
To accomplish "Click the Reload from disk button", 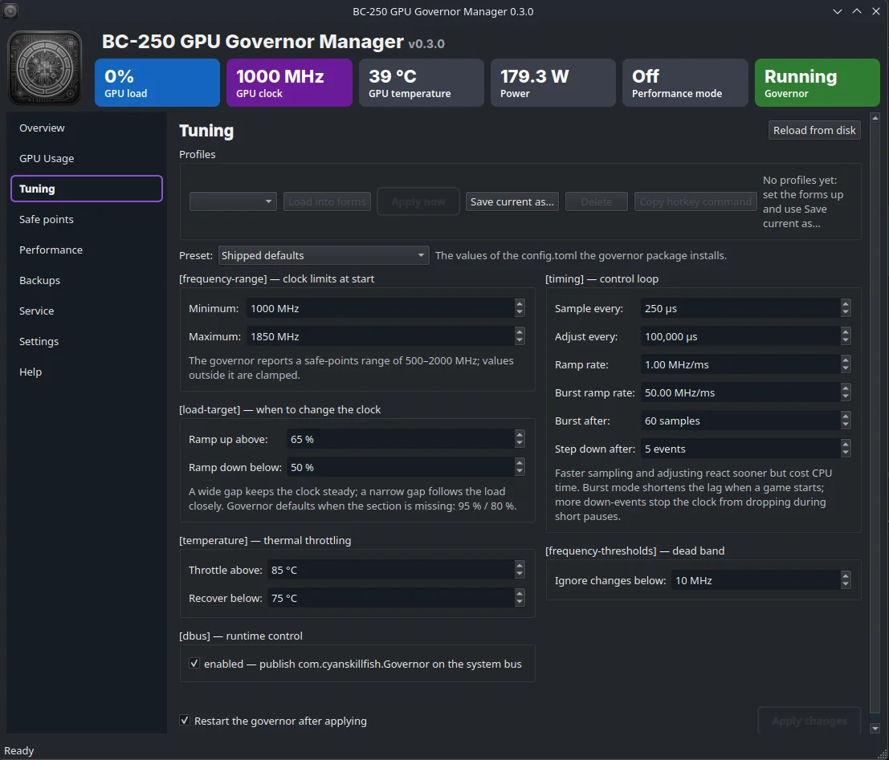I will 814,130.
